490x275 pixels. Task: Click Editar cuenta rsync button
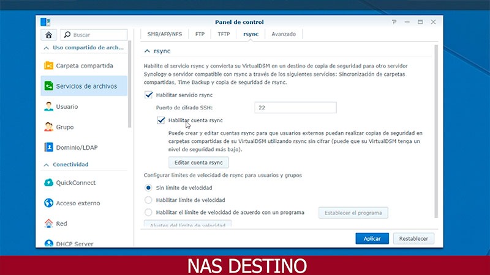coord(198,163)
